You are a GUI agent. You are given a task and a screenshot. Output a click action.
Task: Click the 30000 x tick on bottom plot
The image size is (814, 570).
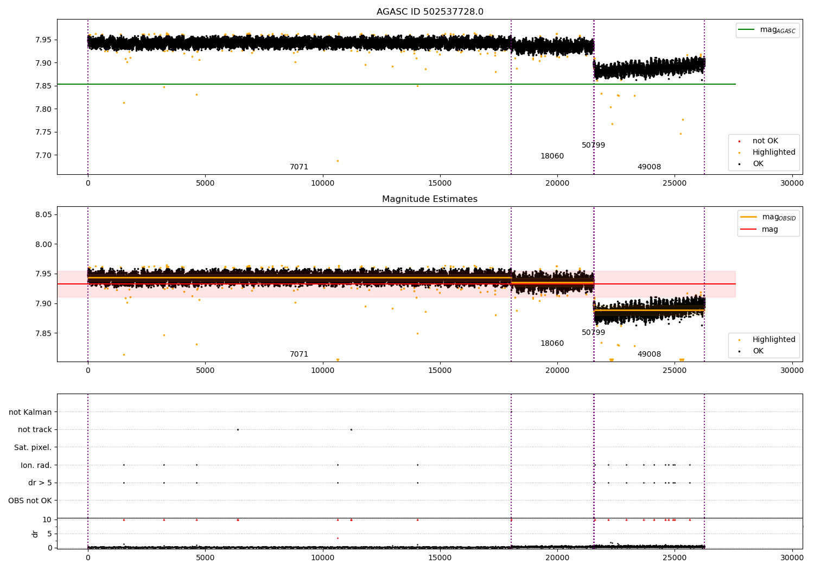[x=792, y=558]
